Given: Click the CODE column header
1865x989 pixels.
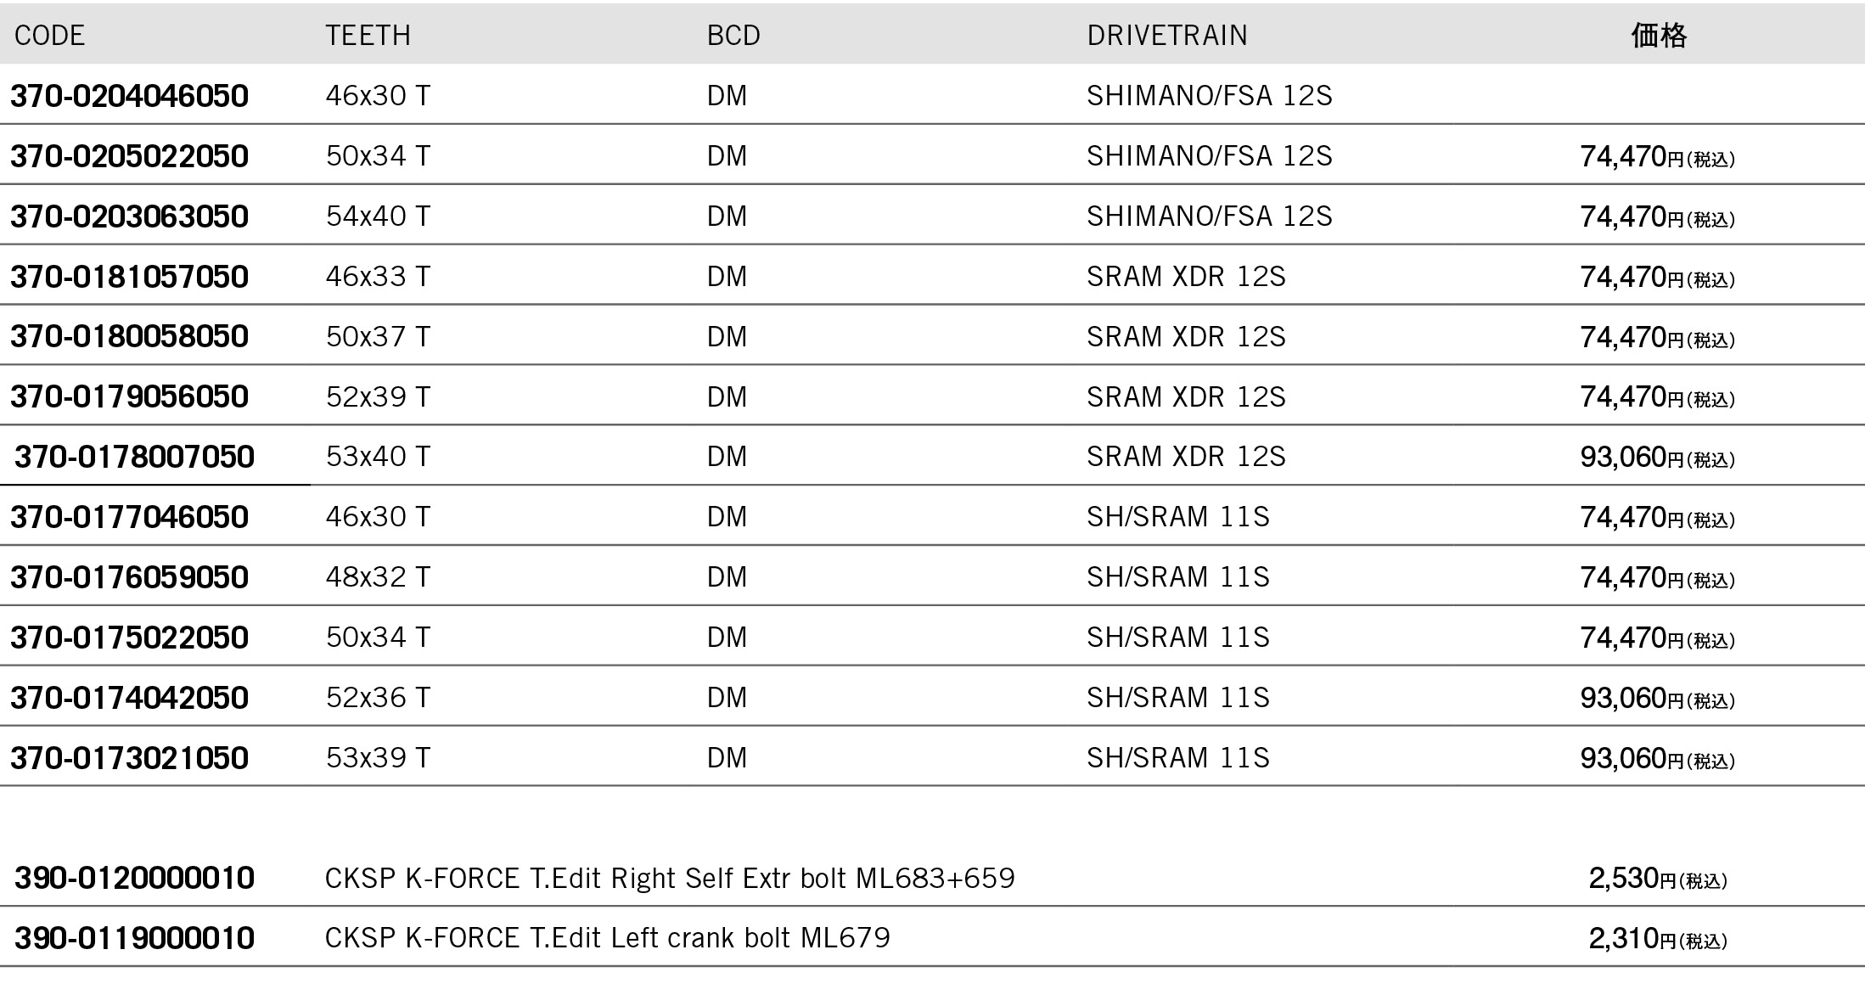Looking at the screenshot, I should (x=50, y=36).
